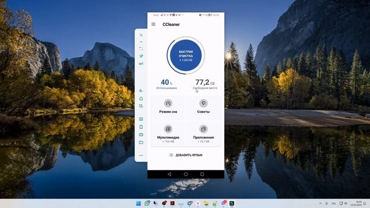
Task: Click the square panel icon above the phone icon
Action: [141, 119]
